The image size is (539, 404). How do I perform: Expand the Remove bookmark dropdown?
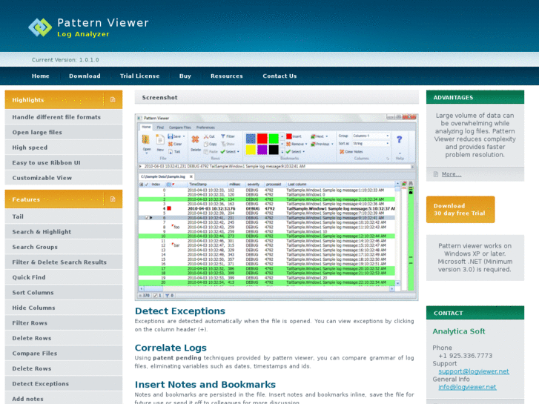(306, 144)
